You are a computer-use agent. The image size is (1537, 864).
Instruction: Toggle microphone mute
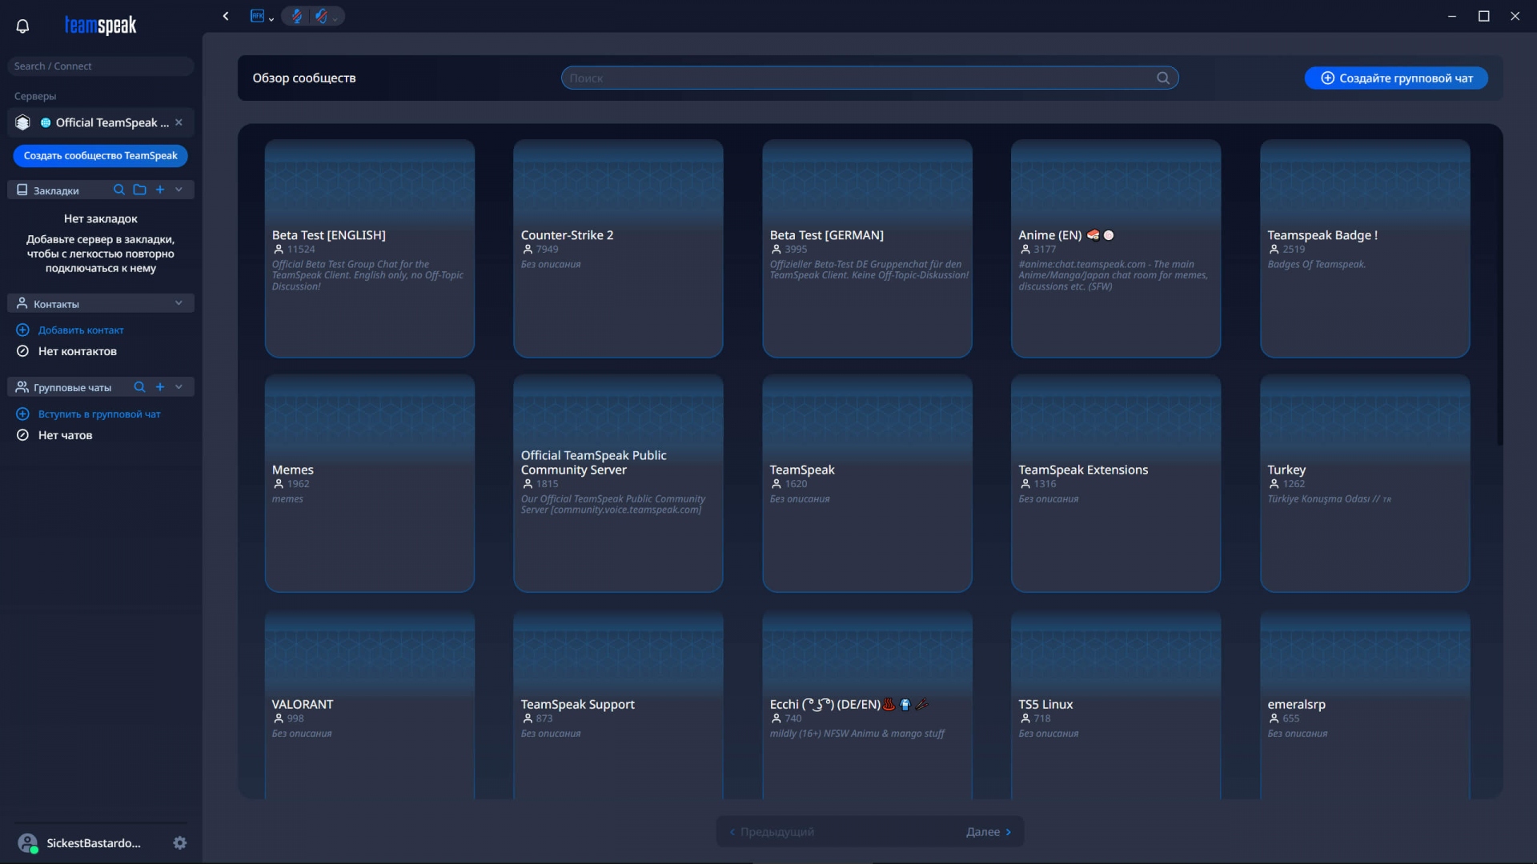point(297,16)
